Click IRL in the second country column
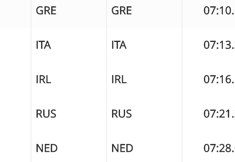This screenshot has width=235, height=162. click(x=119, y=79)
